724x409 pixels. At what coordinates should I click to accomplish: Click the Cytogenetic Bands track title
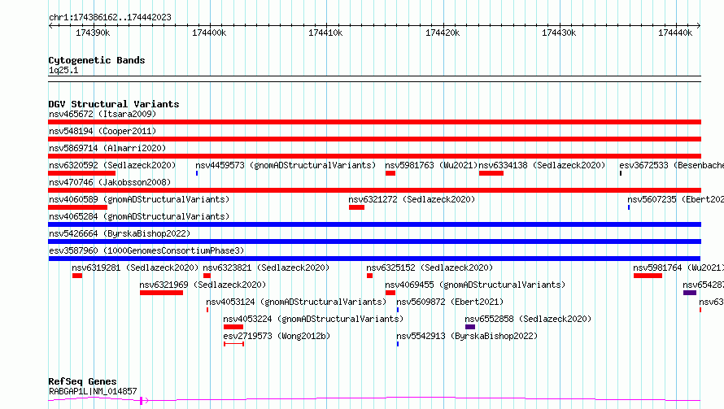(x=97, y=60)
